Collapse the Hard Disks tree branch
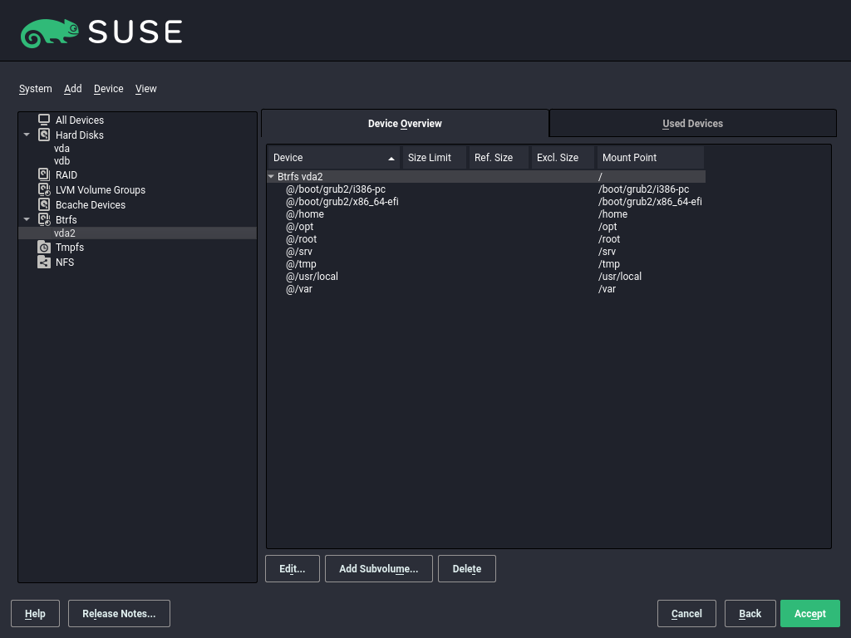Image resolution: width=851 pixels, height=638 pixels. coord(27,135)
